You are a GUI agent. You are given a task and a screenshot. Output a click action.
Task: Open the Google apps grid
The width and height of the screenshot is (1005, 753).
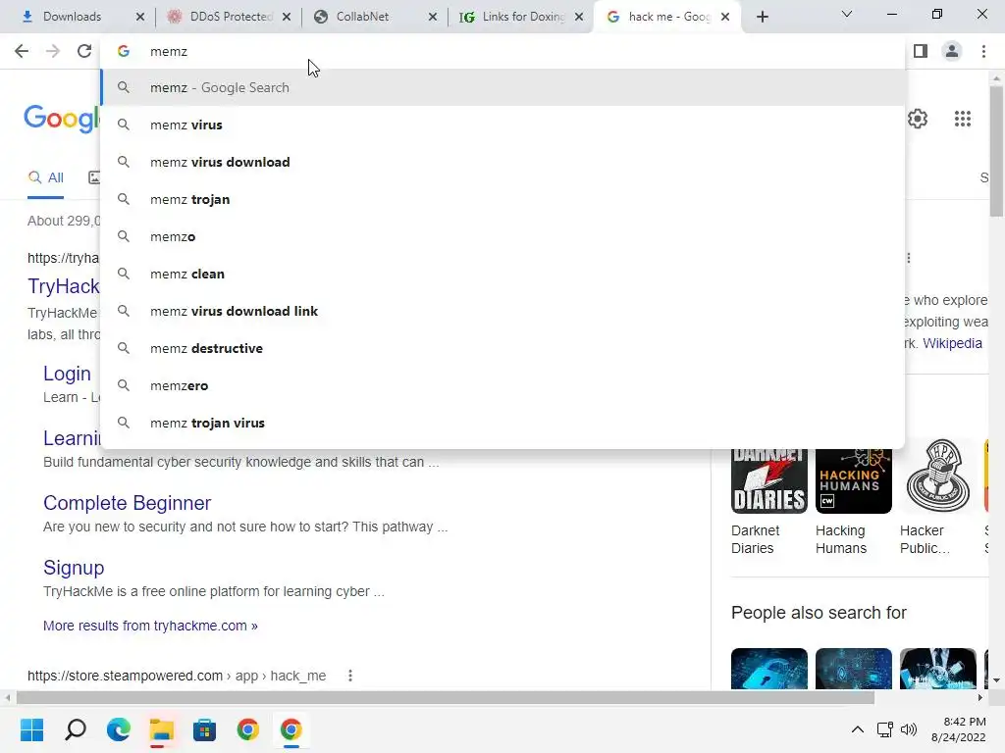pyautogui.click(x=962, y=119)
